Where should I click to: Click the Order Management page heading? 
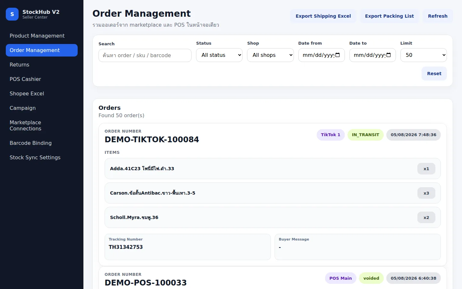pos(141,13)
